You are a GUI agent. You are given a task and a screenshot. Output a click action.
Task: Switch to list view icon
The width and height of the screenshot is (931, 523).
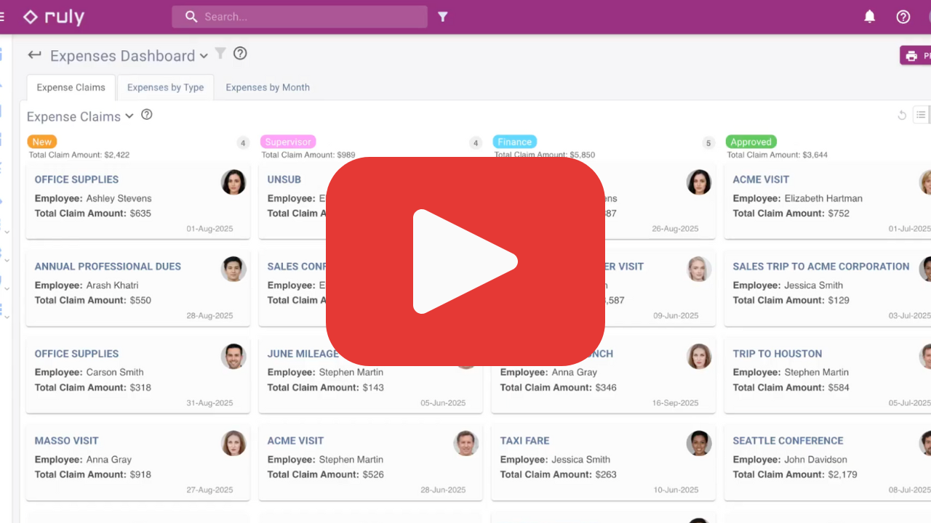click(x=921, y=115)
